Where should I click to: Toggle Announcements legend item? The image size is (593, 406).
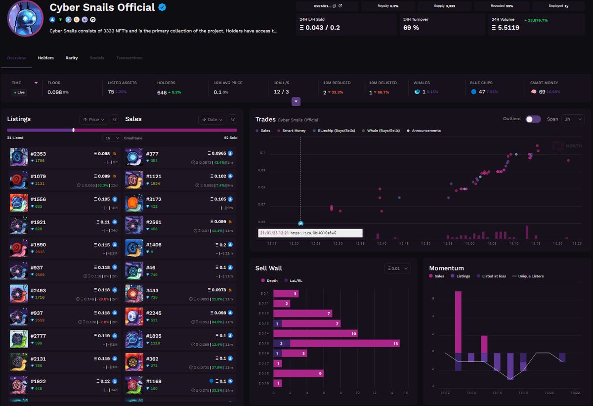click(424, 131)
